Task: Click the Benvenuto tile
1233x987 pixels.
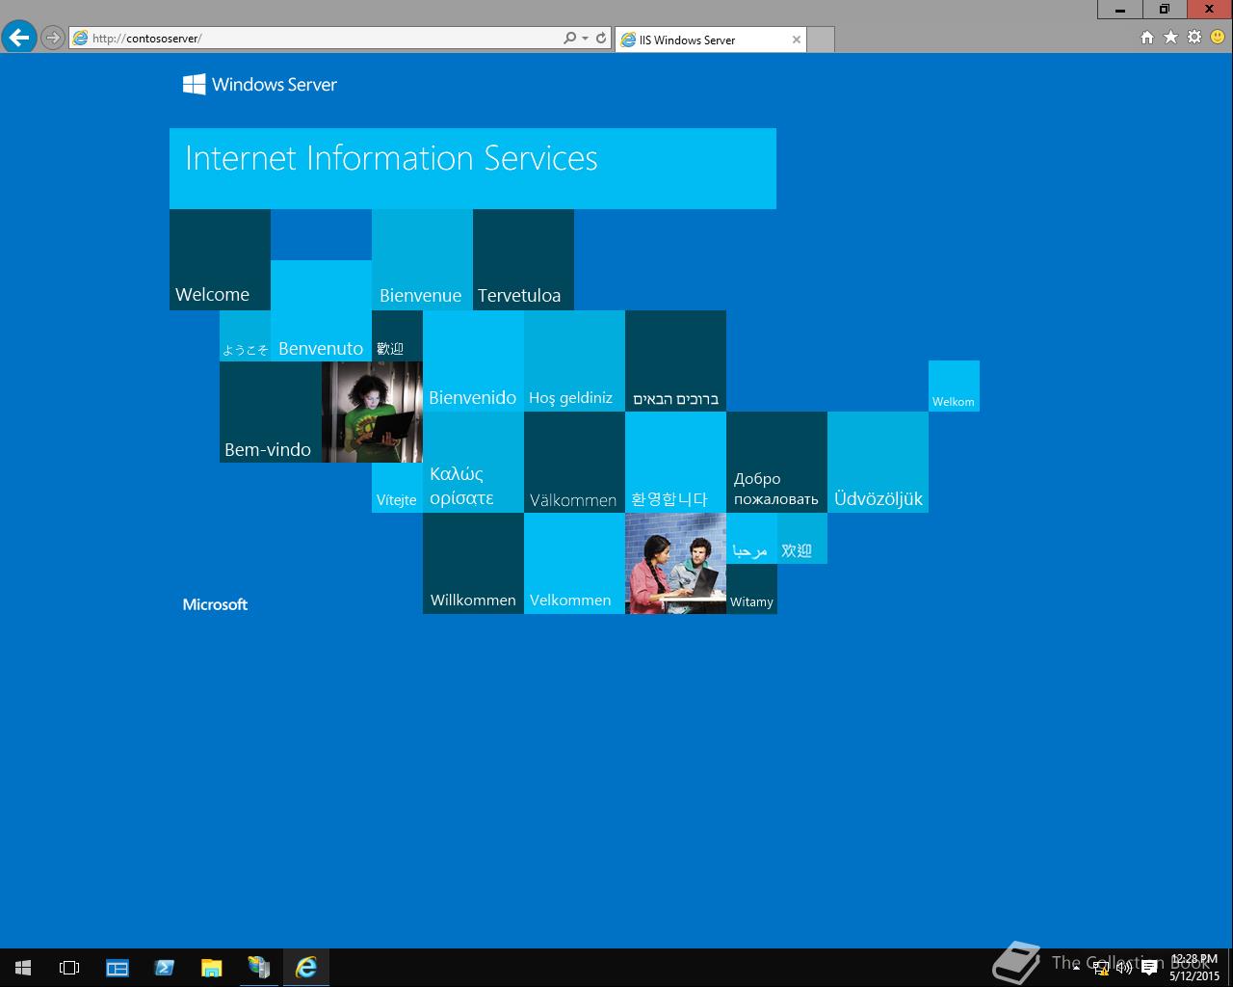Action: pyautogui.click(x=321, y=310)
